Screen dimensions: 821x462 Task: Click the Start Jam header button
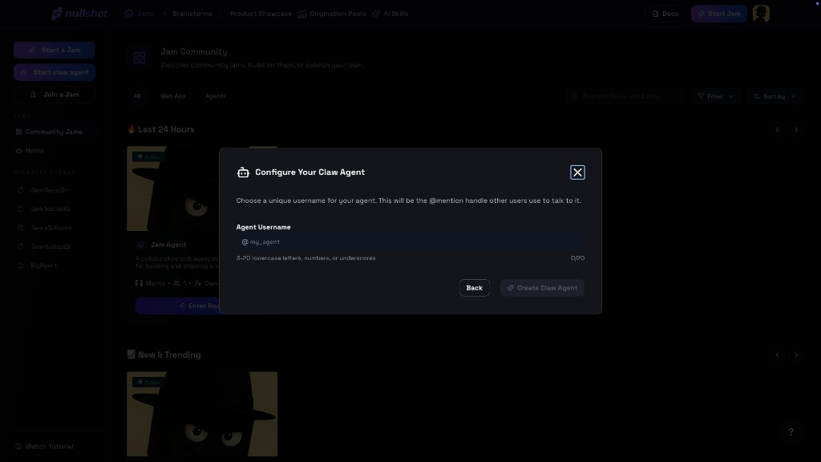(x=718, y=14)
